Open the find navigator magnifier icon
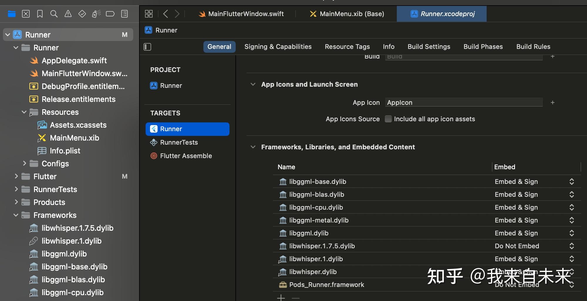This screenshot has width=587, height=301. click(54, 14)
